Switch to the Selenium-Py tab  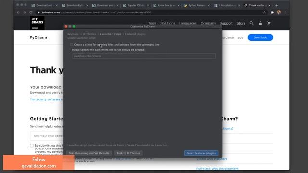75,5
